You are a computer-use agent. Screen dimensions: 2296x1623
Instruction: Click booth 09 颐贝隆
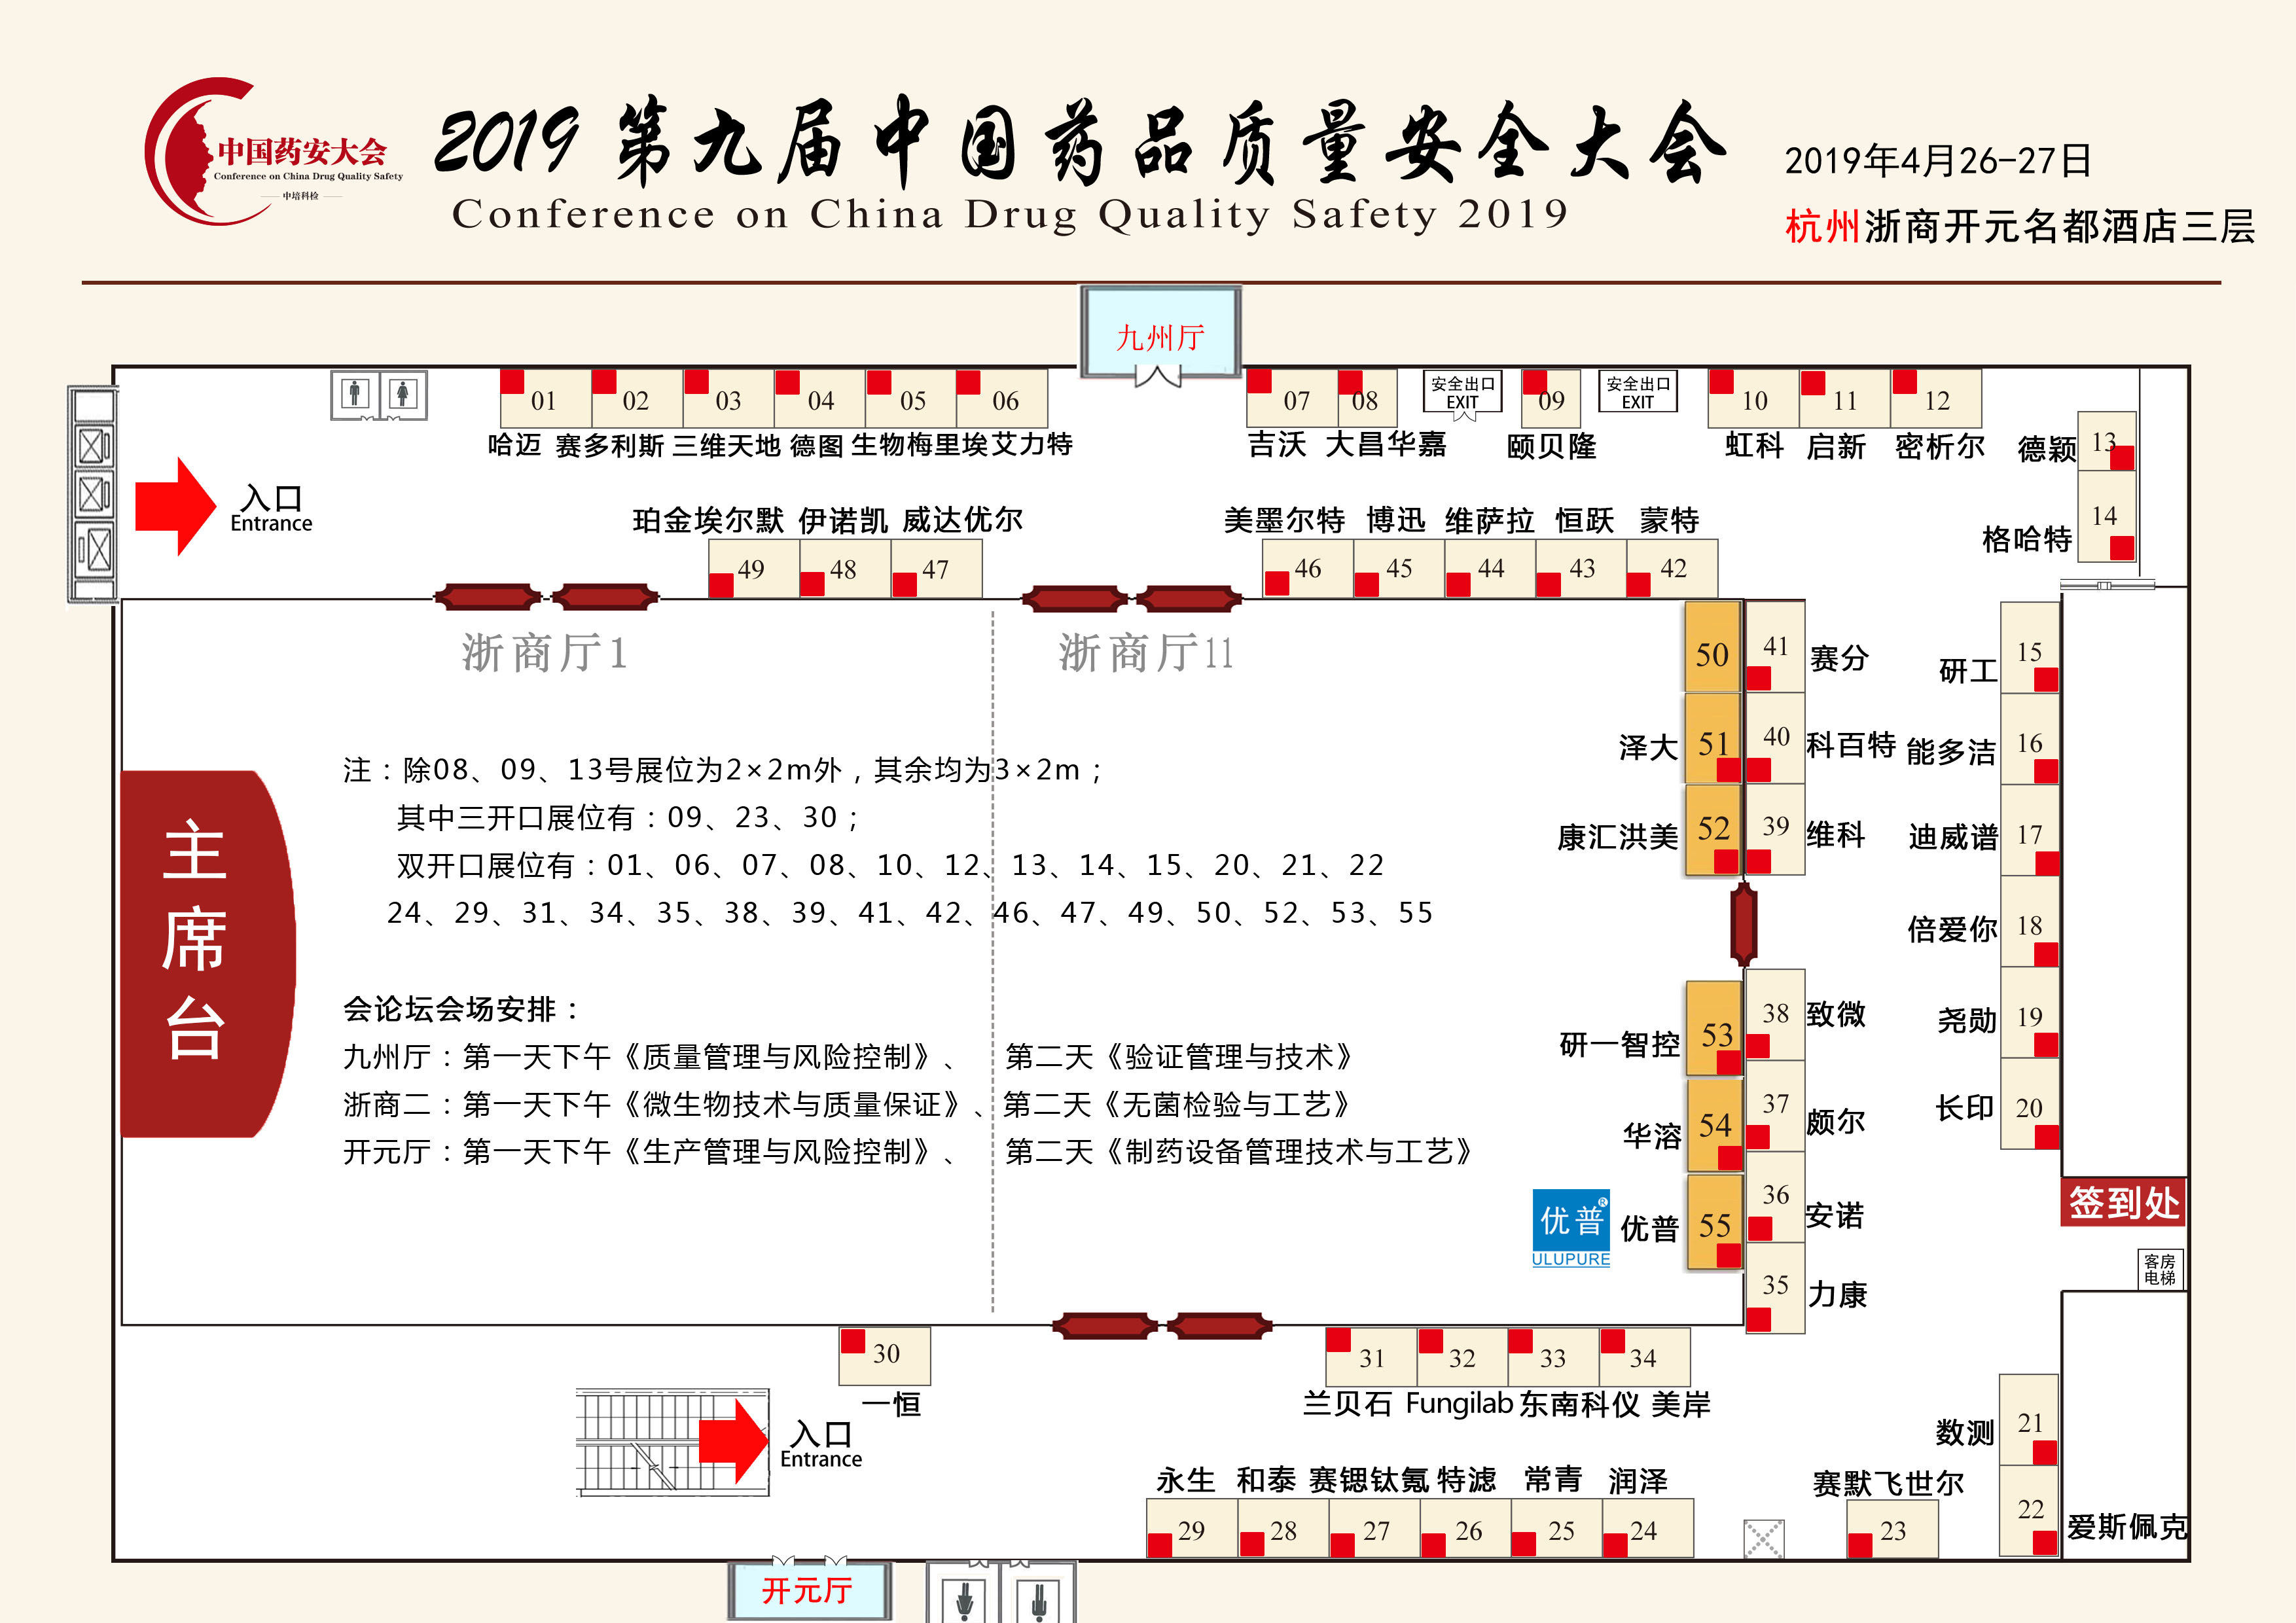(x=1551, y=399)
